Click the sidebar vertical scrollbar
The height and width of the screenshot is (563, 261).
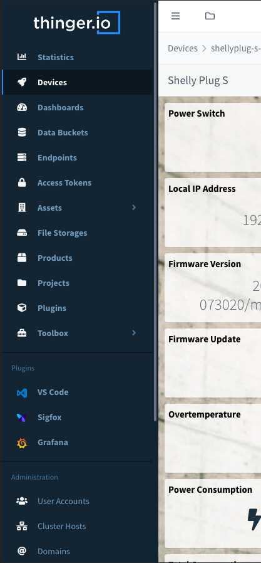[155, 212]
